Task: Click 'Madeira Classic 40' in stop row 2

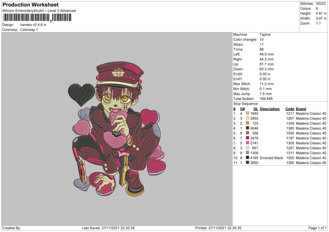Action: (x=311, y=119)
